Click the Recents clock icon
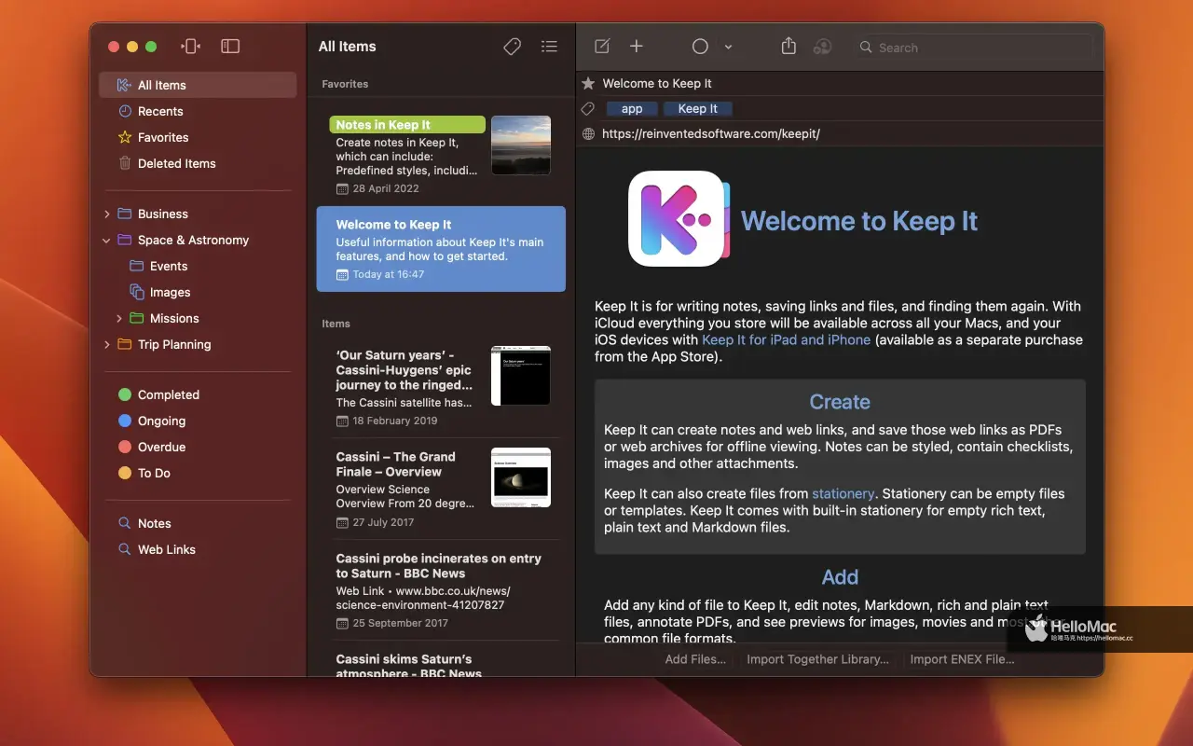 [x=125, y=111]
